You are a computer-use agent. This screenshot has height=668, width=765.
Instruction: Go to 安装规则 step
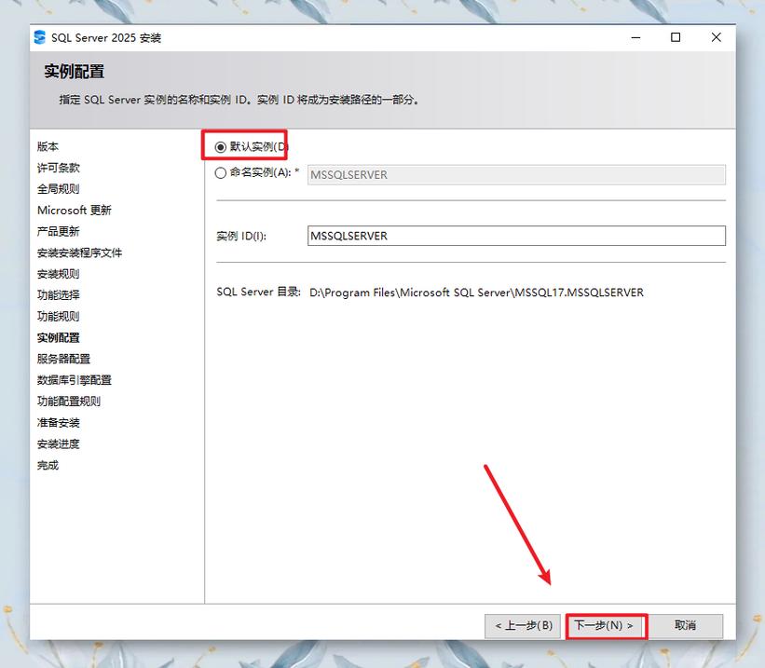pos(59,273)
